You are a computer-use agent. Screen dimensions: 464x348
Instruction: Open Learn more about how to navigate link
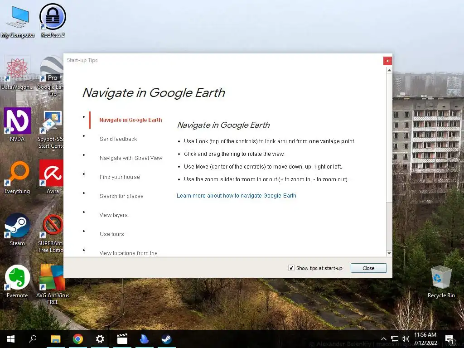click(x=237, y=196)
